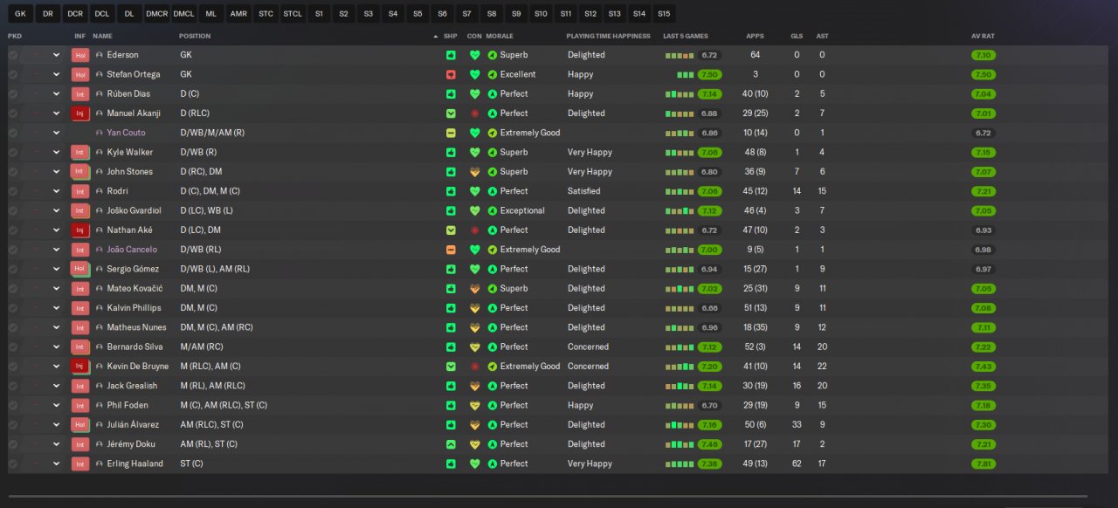Open the dropdown chevron for Joško Gvardiol
Image resolution: width=1118 pixels, height=508 pixels.
pyautogui.click(x=57, y=210)
